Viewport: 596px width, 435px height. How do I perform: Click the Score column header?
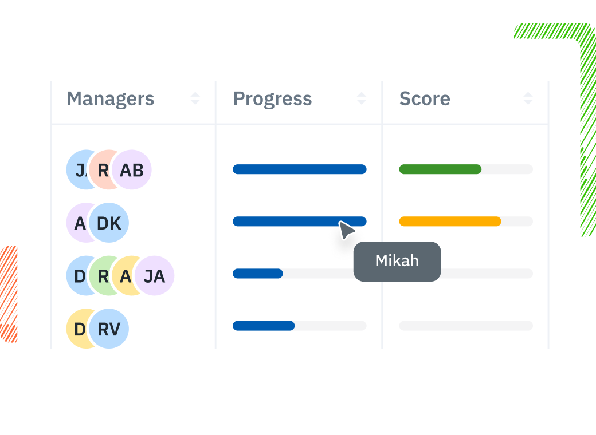[425, 98]
